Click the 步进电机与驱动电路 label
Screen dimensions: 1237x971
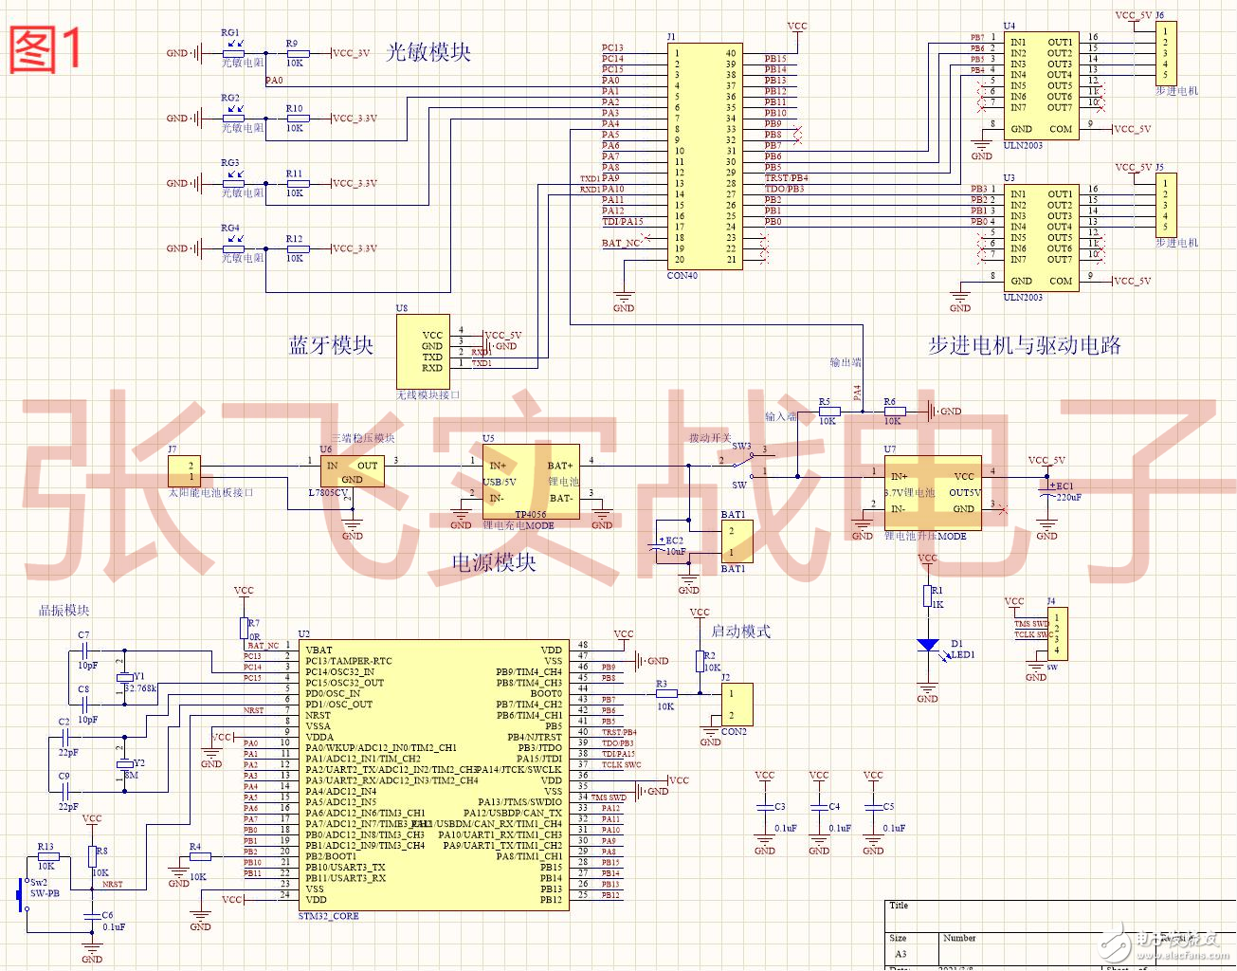[x=1025, y=345]
